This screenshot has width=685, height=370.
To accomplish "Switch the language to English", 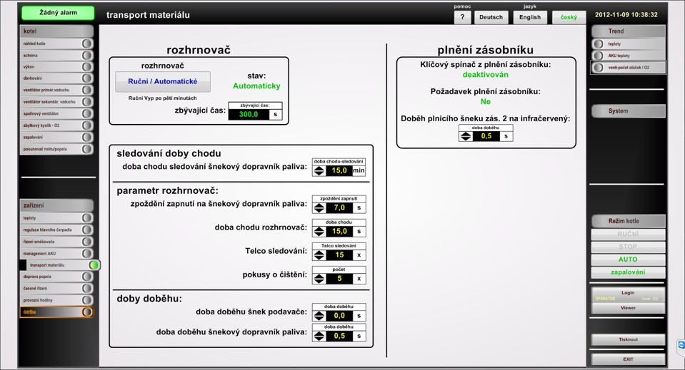I will point(530,17).
